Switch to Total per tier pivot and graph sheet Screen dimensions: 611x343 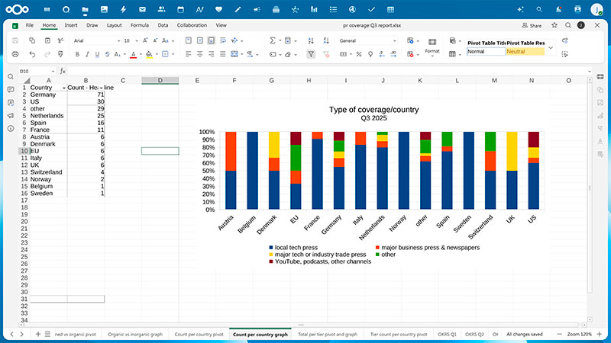coord(329,334)
